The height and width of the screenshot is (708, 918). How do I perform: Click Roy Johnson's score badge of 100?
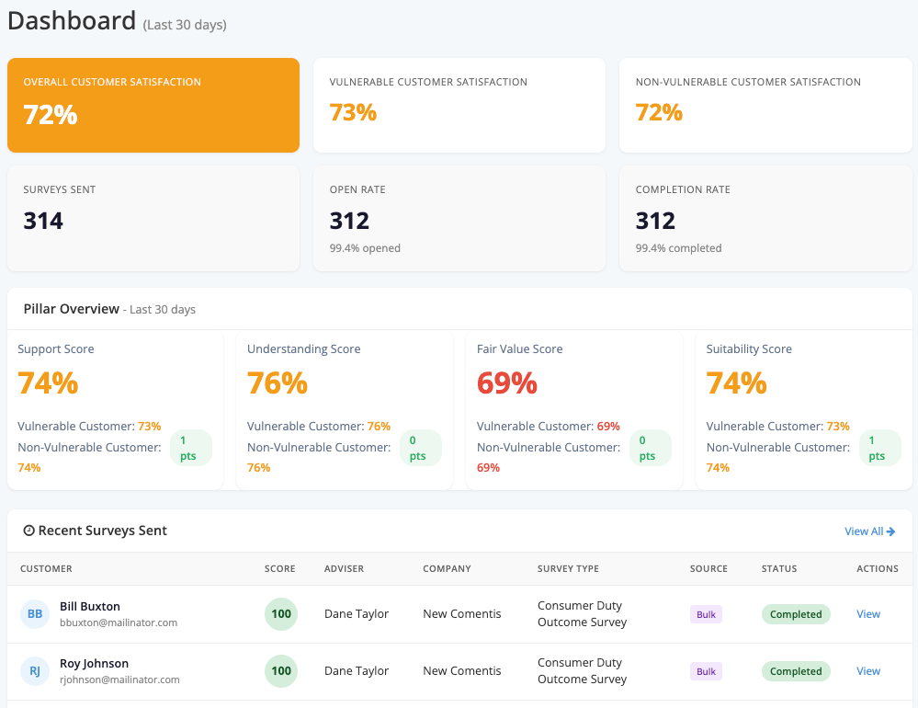(x=281, y=671)
